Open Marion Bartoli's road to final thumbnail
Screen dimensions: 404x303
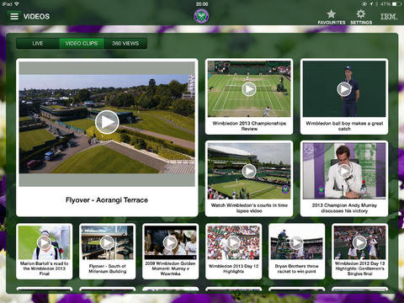[x=44, y=251]
